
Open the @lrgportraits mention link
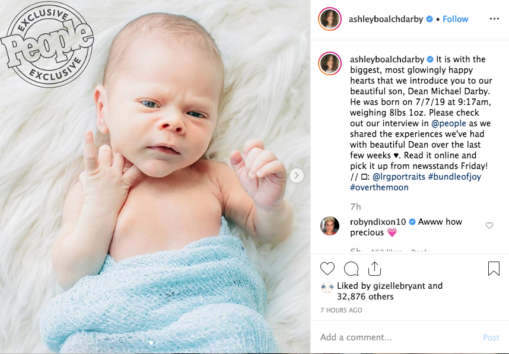399,177
